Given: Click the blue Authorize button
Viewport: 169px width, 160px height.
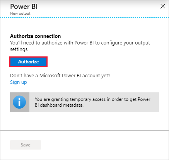Looking at the screenshot, I should pyautogui.click(x=28, y=62).
